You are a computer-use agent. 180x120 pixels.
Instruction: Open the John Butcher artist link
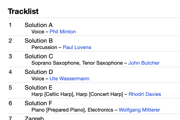point(144,63)
